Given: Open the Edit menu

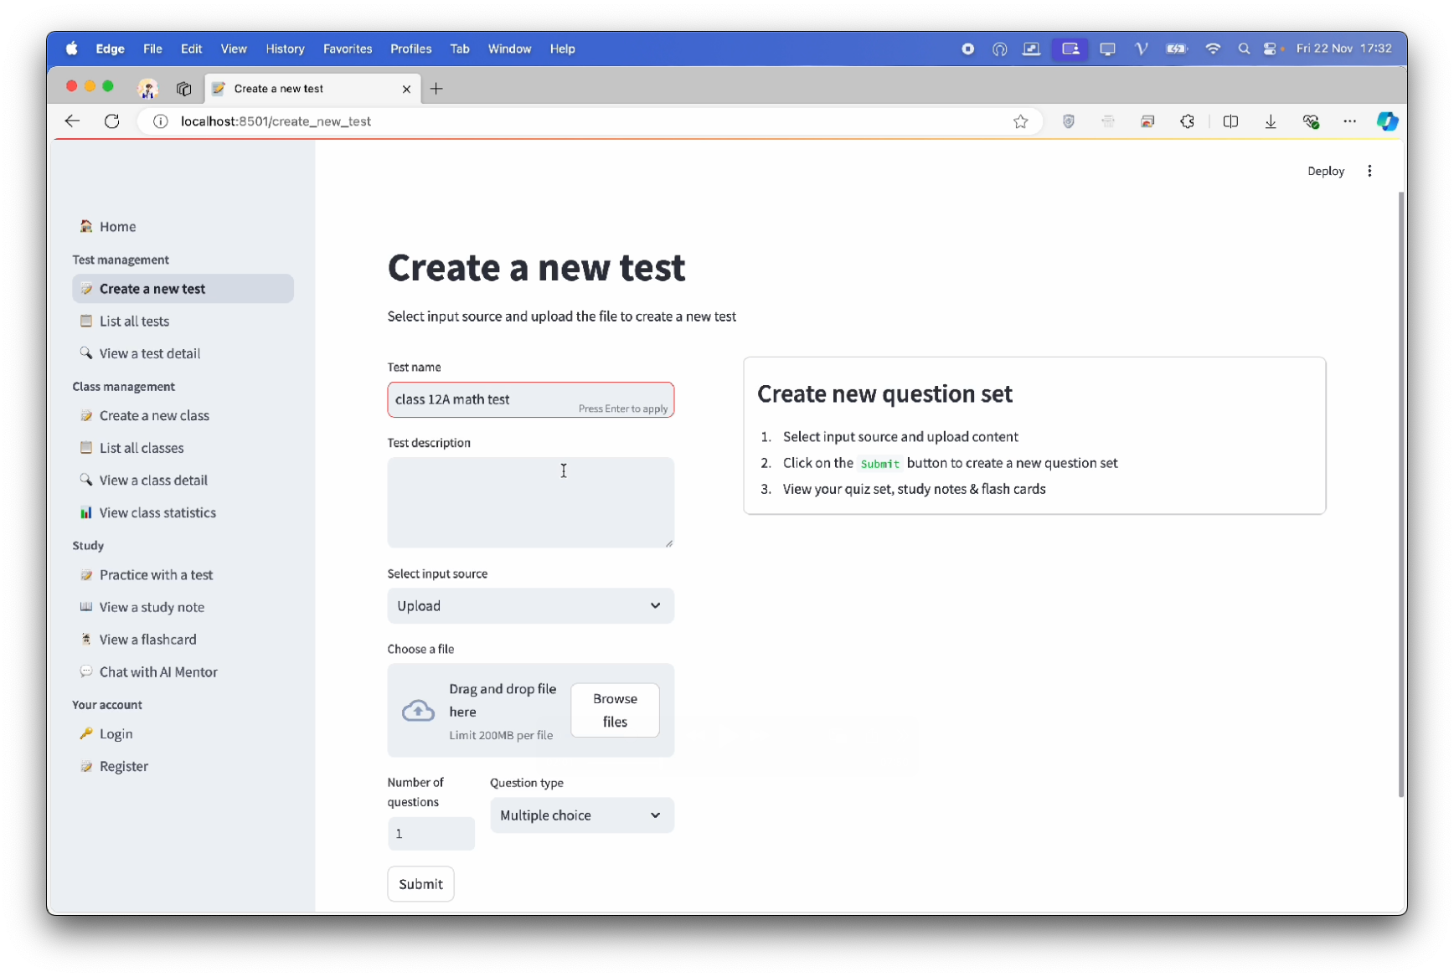Looking at the screenshot, I should [x=191, y=49].
